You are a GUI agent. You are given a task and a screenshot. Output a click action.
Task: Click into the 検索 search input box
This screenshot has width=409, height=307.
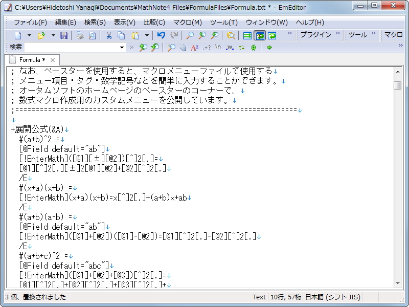(72, 47)
